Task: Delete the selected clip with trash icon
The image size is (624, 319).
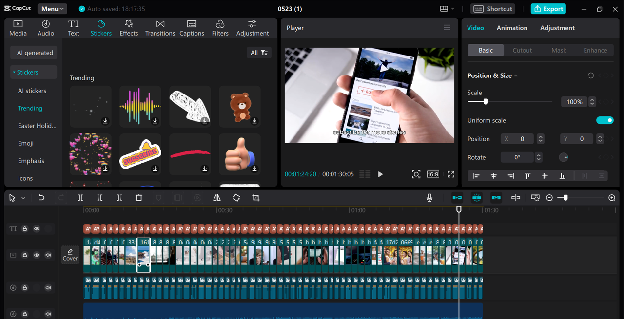Action: coord(139,198)
